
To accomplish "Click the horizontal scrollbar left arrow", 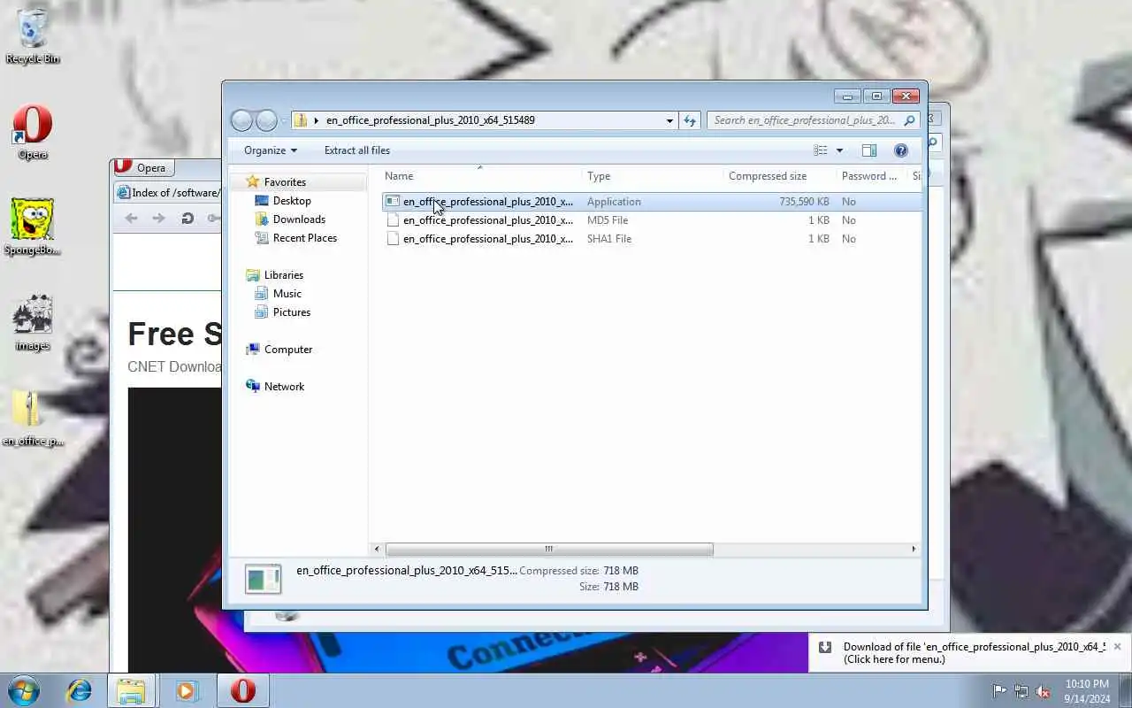I will 378,550.
